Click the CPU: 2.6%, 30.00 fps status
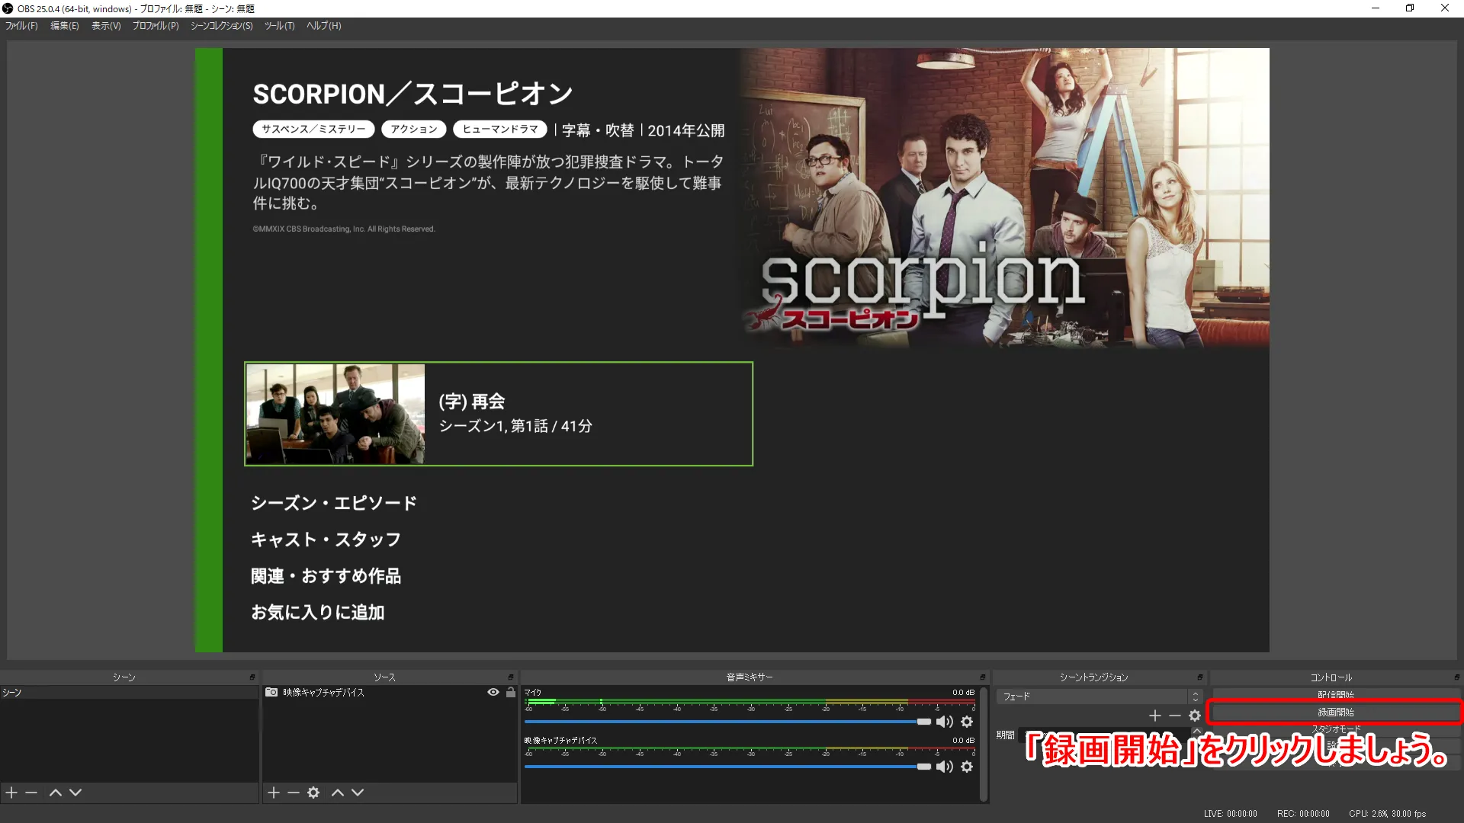1464x823 pixels. click(1387, 814)
